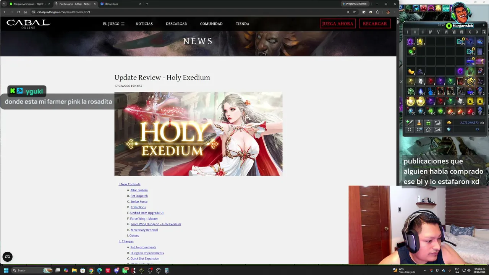The image size is (489, 275).
Task: Select the yellow gem item with count 11
Action: [x=421, y=42]
